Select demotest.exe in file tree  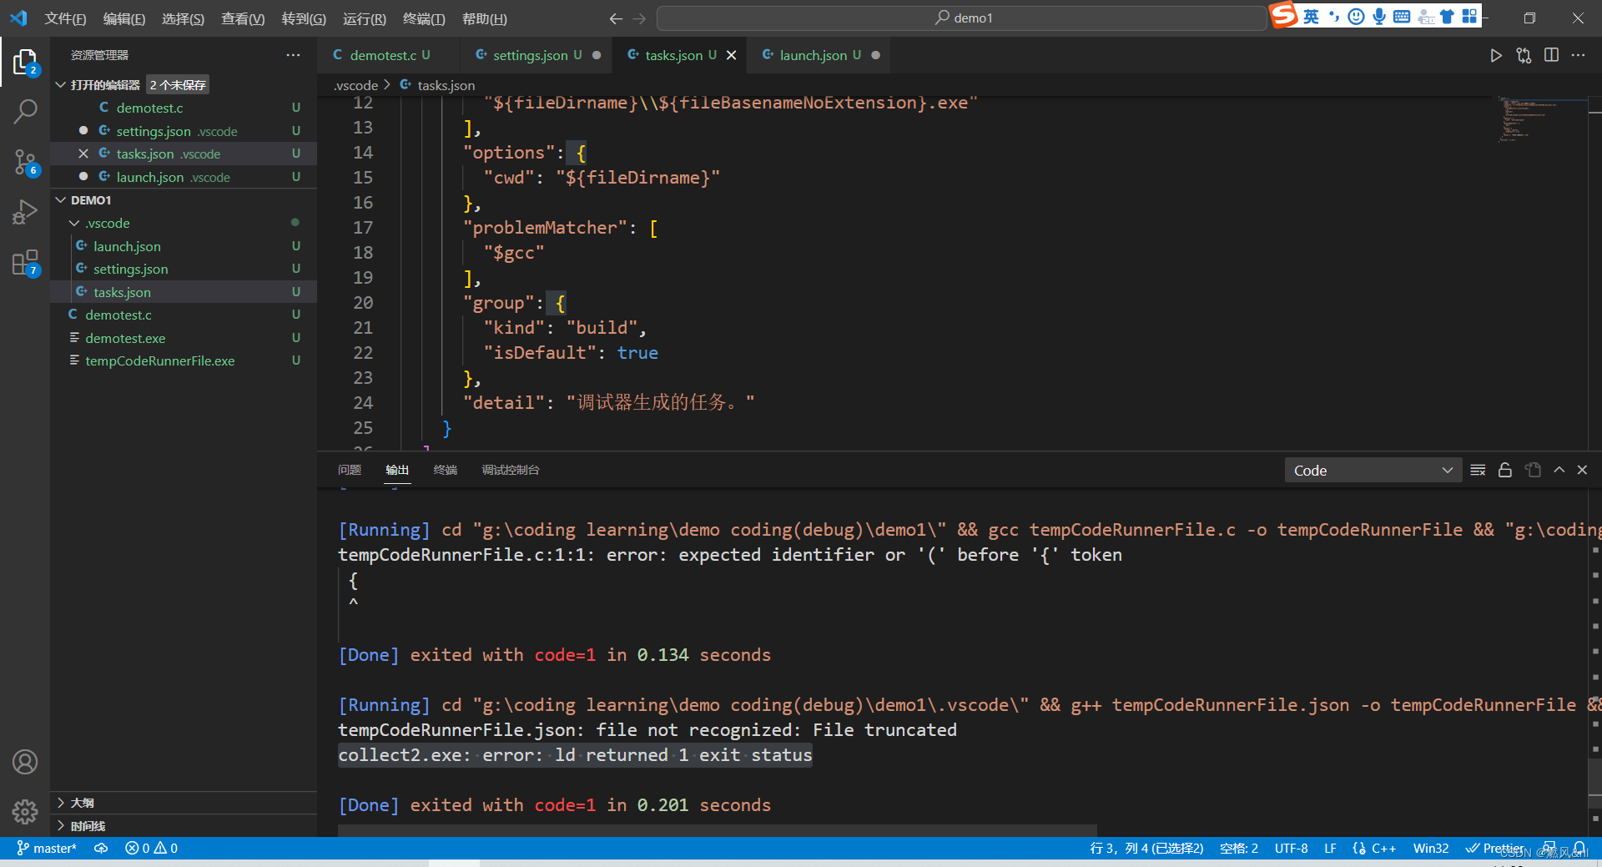184,338
